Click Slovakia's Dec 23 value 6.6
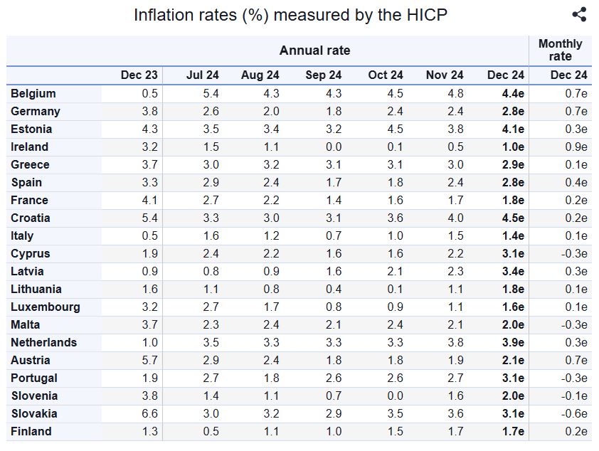This screenshot has width=599, height=451. click(149, 413)
